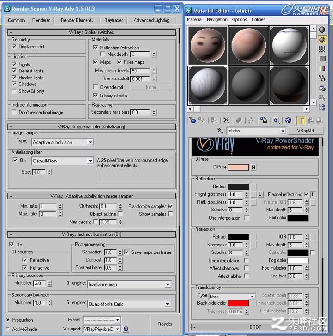The image size is (333, 336).
Task: Click Make Material Copy icon
Action: 239,120
